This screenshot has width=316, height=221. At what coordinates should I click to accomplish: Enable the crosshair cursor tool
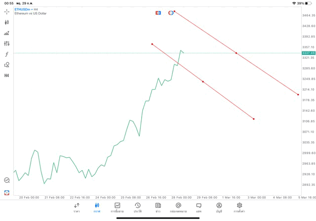coord(7,11)
